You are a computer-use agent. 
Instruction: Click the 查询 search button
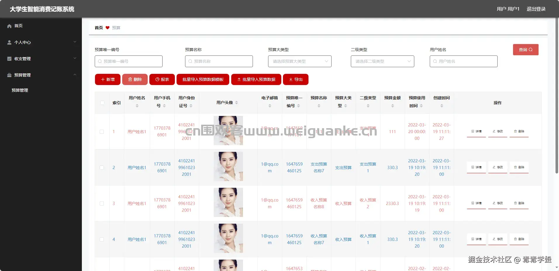click(x=526, y=50)
